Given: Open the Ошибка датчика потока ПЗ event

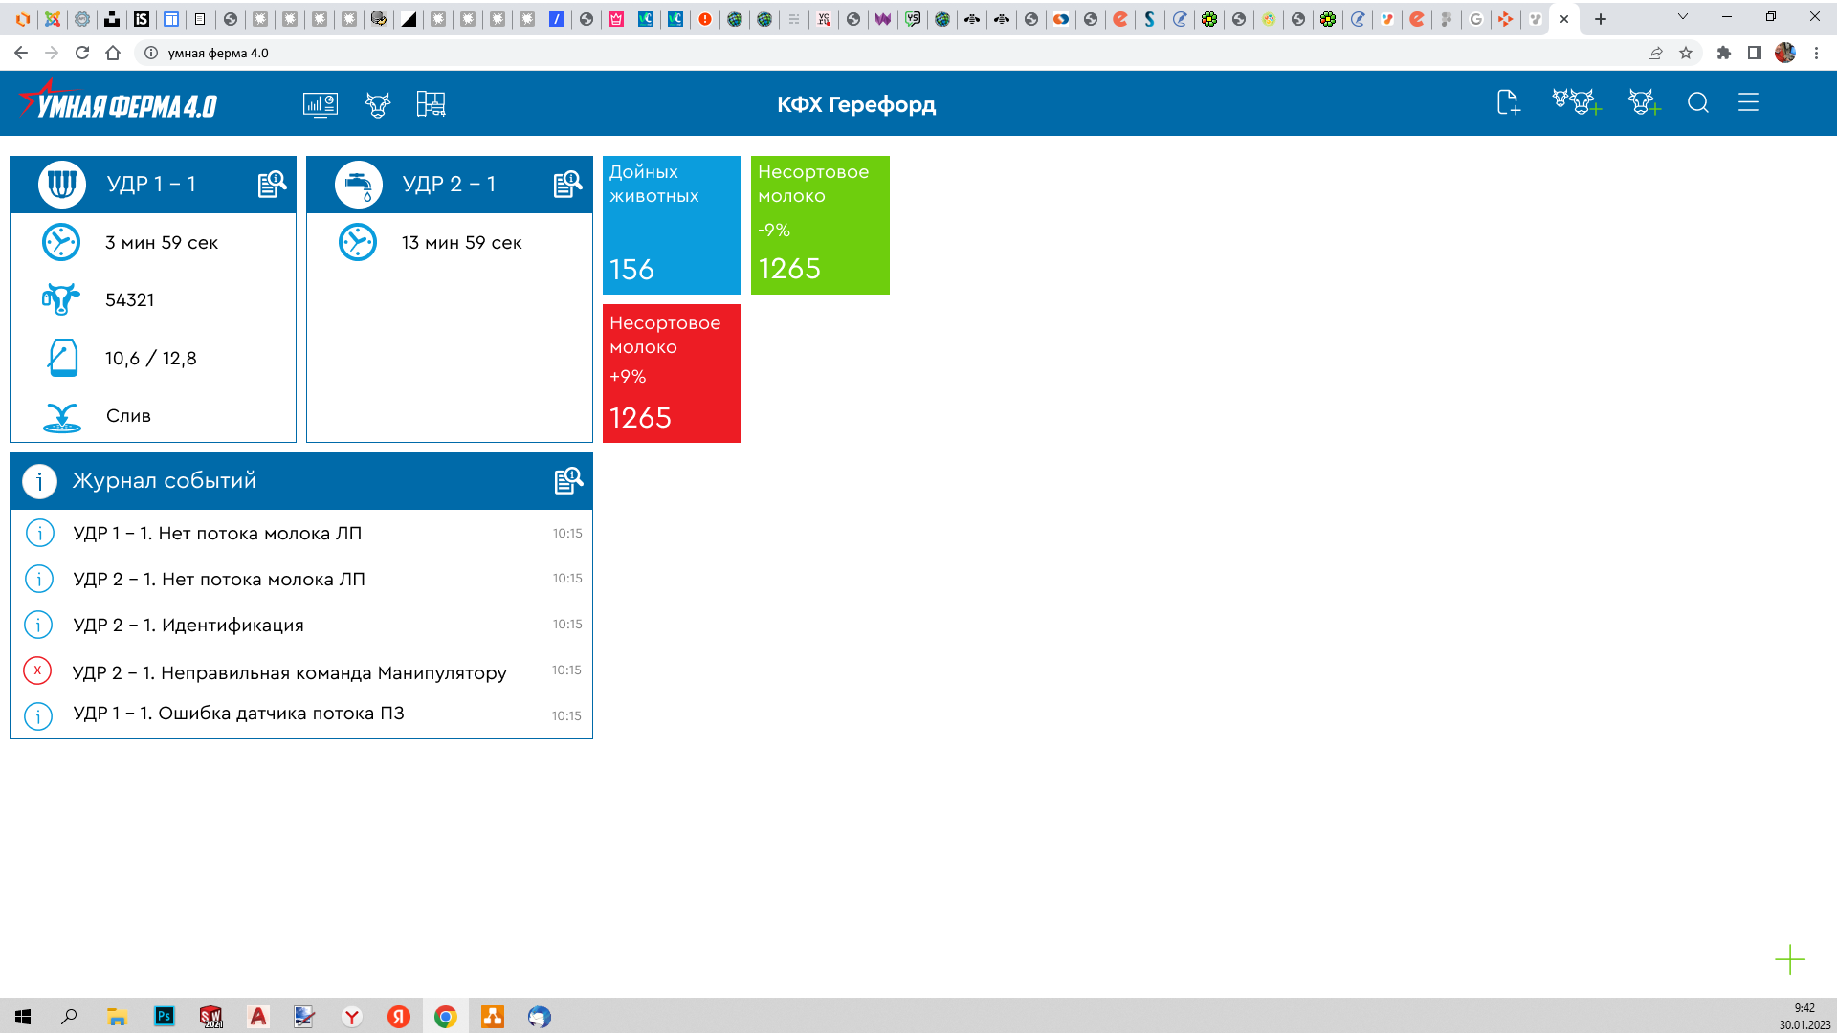Looking at the screenshot, I should [238, 714].
